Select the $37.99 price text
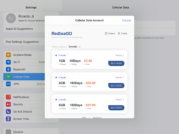Image resolution: width=179 pixels, height=134 pixels. [91, 105]
